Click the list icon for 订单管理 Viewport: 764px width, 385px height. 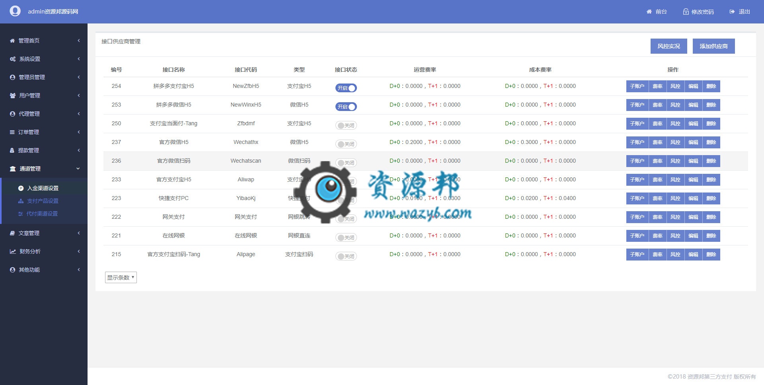[12, 132]
